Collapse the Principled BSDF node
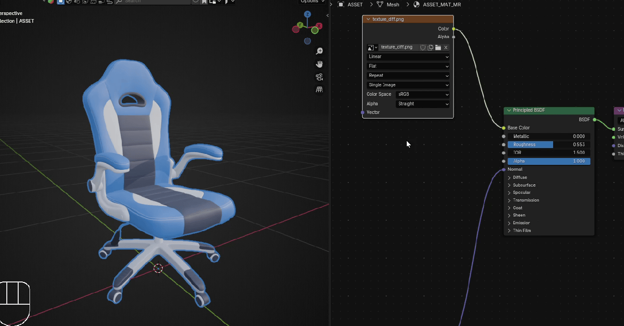Image resolution: width=624 pixels, height=326 pixels. (509, 110)
